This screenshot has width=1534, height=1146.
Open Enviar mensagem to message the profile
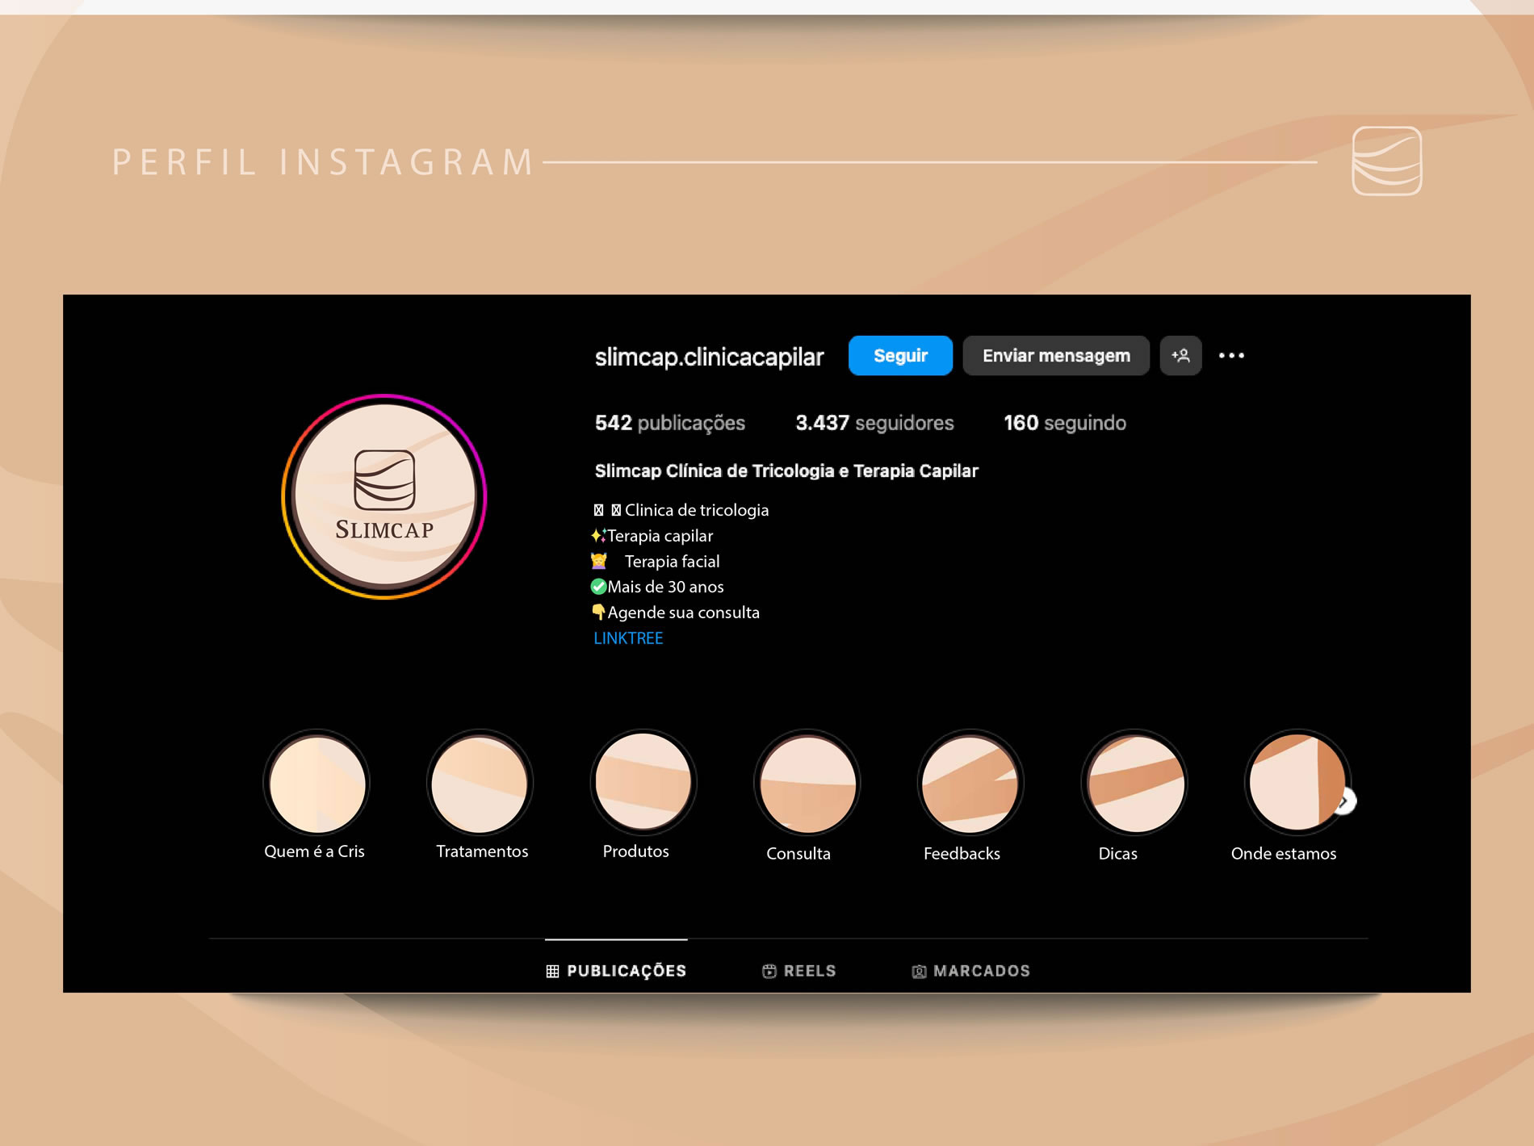pyautogui.click(x=1056, y=356)
